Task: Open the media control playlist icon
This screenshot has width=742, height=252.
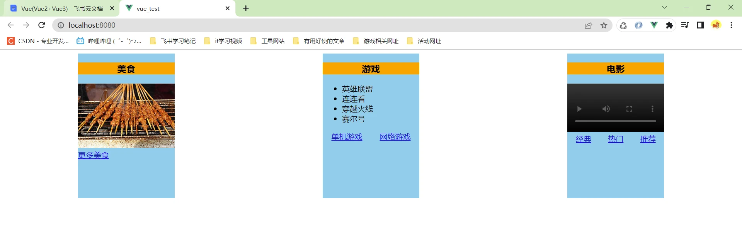Action: click(x=685, y=25)
